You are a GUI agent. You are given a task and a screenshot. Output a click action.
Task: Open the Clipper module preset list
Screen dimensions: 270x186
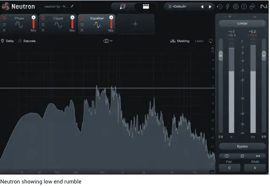[43, 25]
